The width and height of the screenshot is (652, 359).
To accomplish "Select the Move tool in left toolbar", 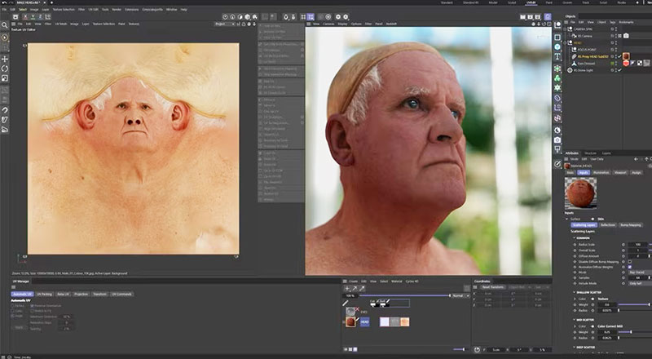I will click(5, 59).
